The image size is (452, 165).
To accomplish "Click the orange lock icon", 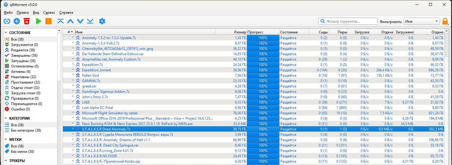I will (445, 21).
